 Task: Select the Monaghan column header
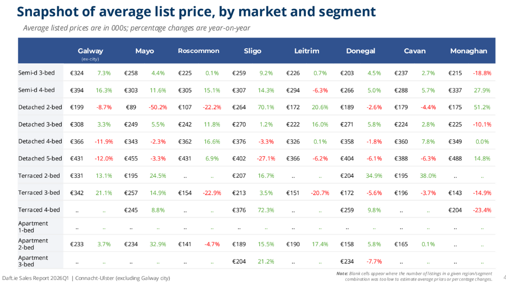pyautogui.click(x=468, y=51)
